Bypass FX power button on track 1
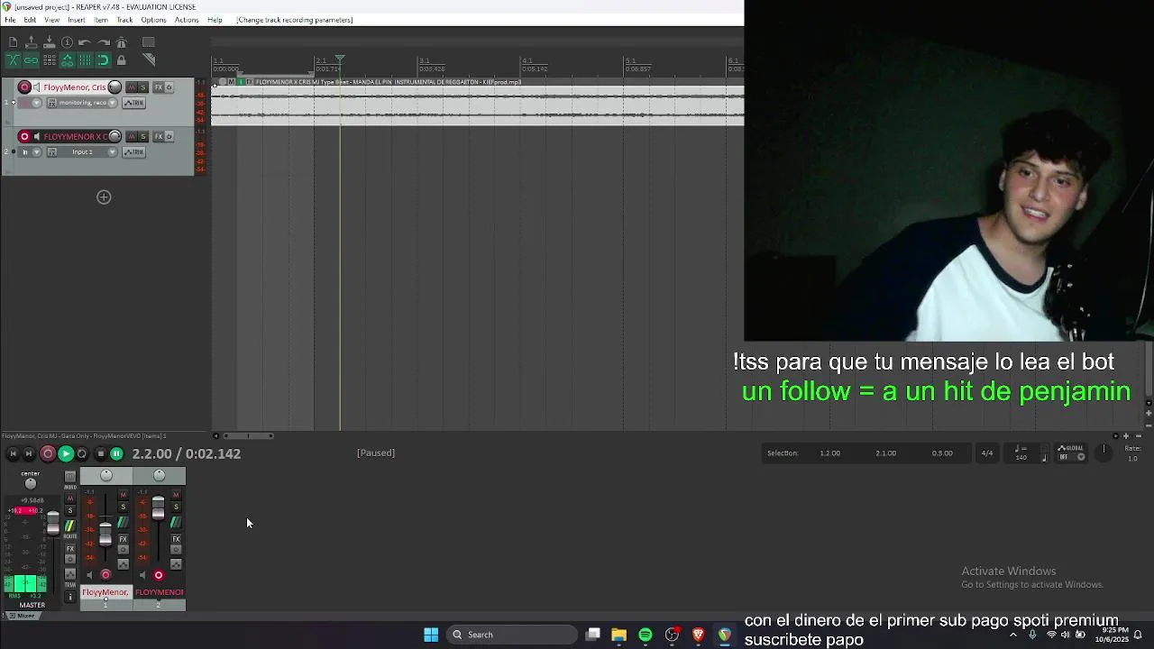Screen dimensions: 1154x649 coord(169,87)
